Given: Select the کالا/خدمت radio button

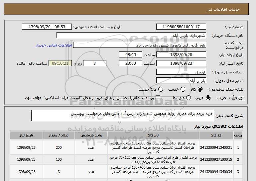Looking at the screenshot, I should click(161, 89).
